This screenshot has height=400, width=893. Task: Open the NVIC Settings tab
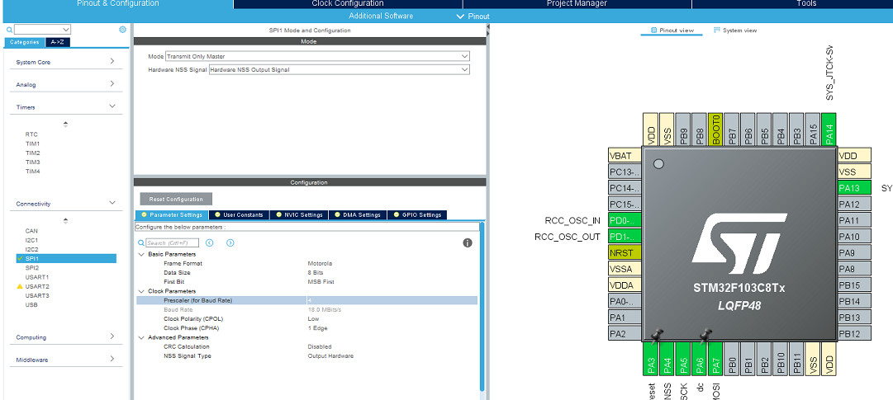[x=299, y=215]
